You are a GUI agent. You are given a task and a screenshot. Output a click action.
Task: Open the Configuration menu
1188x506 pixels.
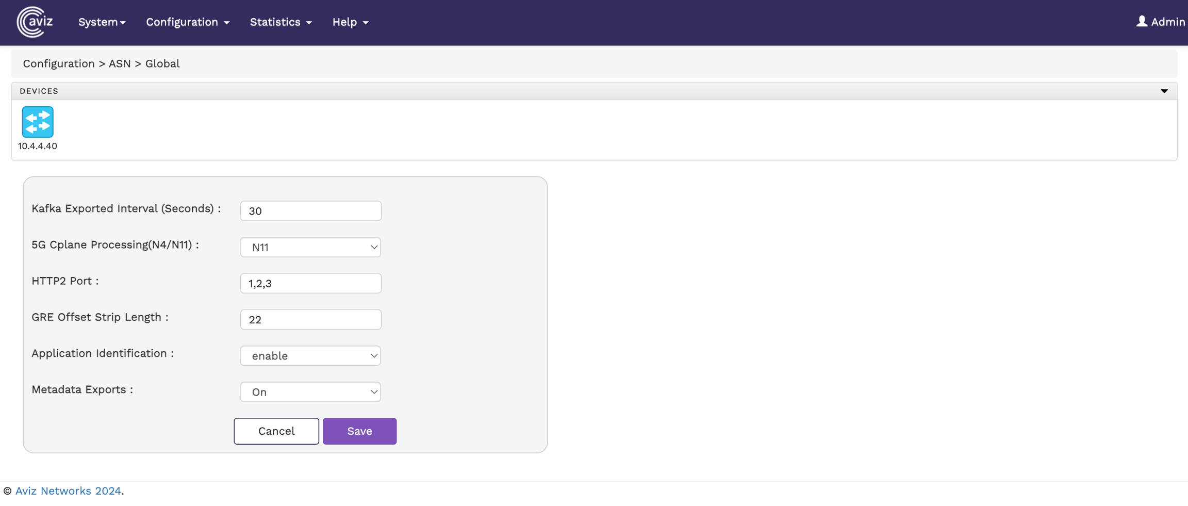tap(188, 22)
